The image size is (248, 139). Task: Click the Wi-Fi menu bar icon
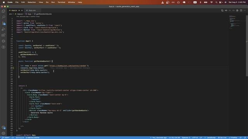coord(212,2)
